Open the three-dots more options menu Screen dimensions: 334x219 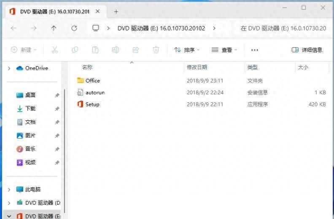[255, 50]
